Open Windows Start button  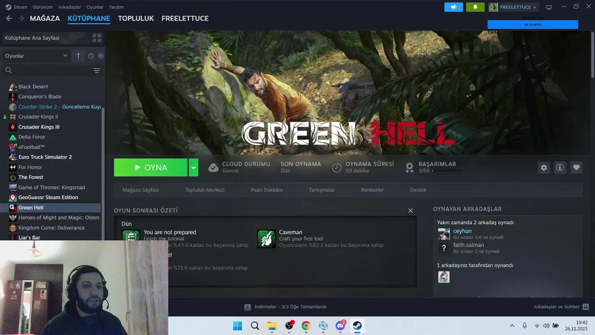click(x=238, y=326)
